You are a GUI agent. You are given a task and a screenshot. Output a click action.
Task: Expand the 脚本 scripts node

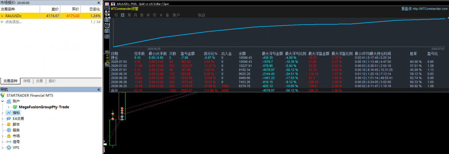3,124
